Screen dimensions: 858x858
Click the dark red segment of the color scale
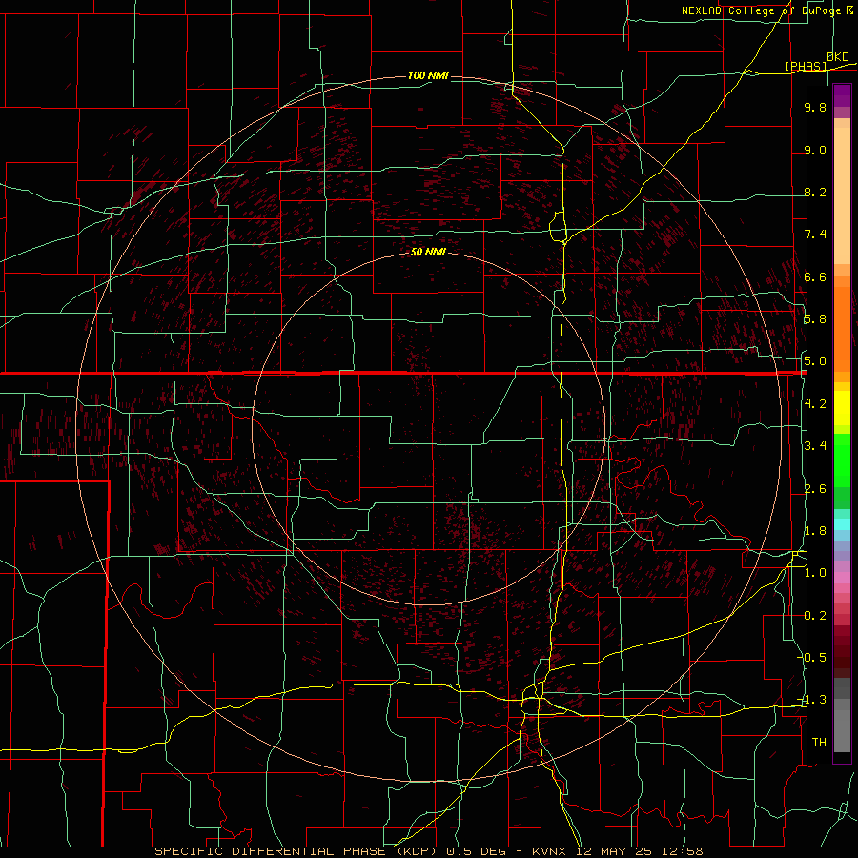(x=842, y=651)
